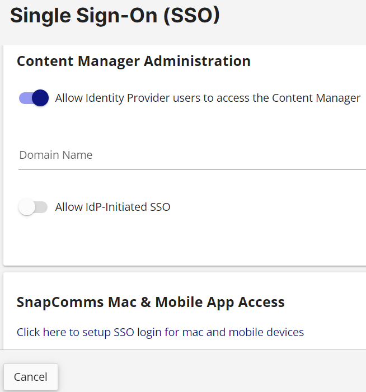Click the words "mobile devices" in the setup link
This screenshot has height=392, width=366.
pos(266,332)
